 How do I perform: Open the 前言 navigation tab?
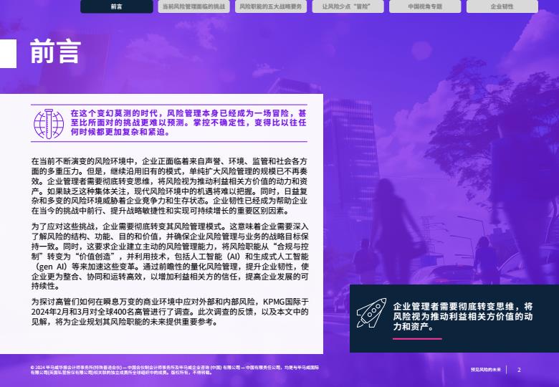(x=117, y=6)
